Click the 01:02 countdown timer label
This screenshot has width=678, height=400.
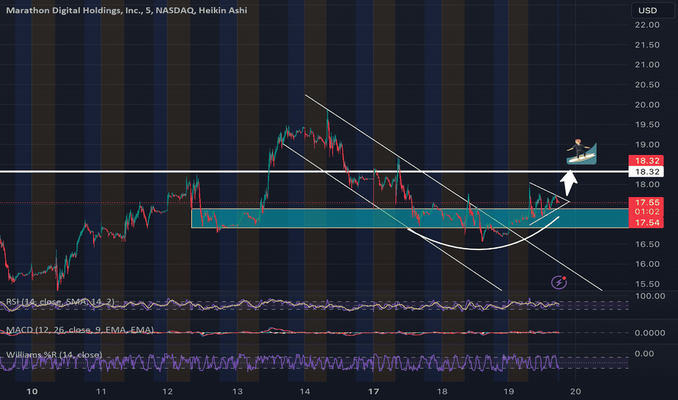[646, 212]
